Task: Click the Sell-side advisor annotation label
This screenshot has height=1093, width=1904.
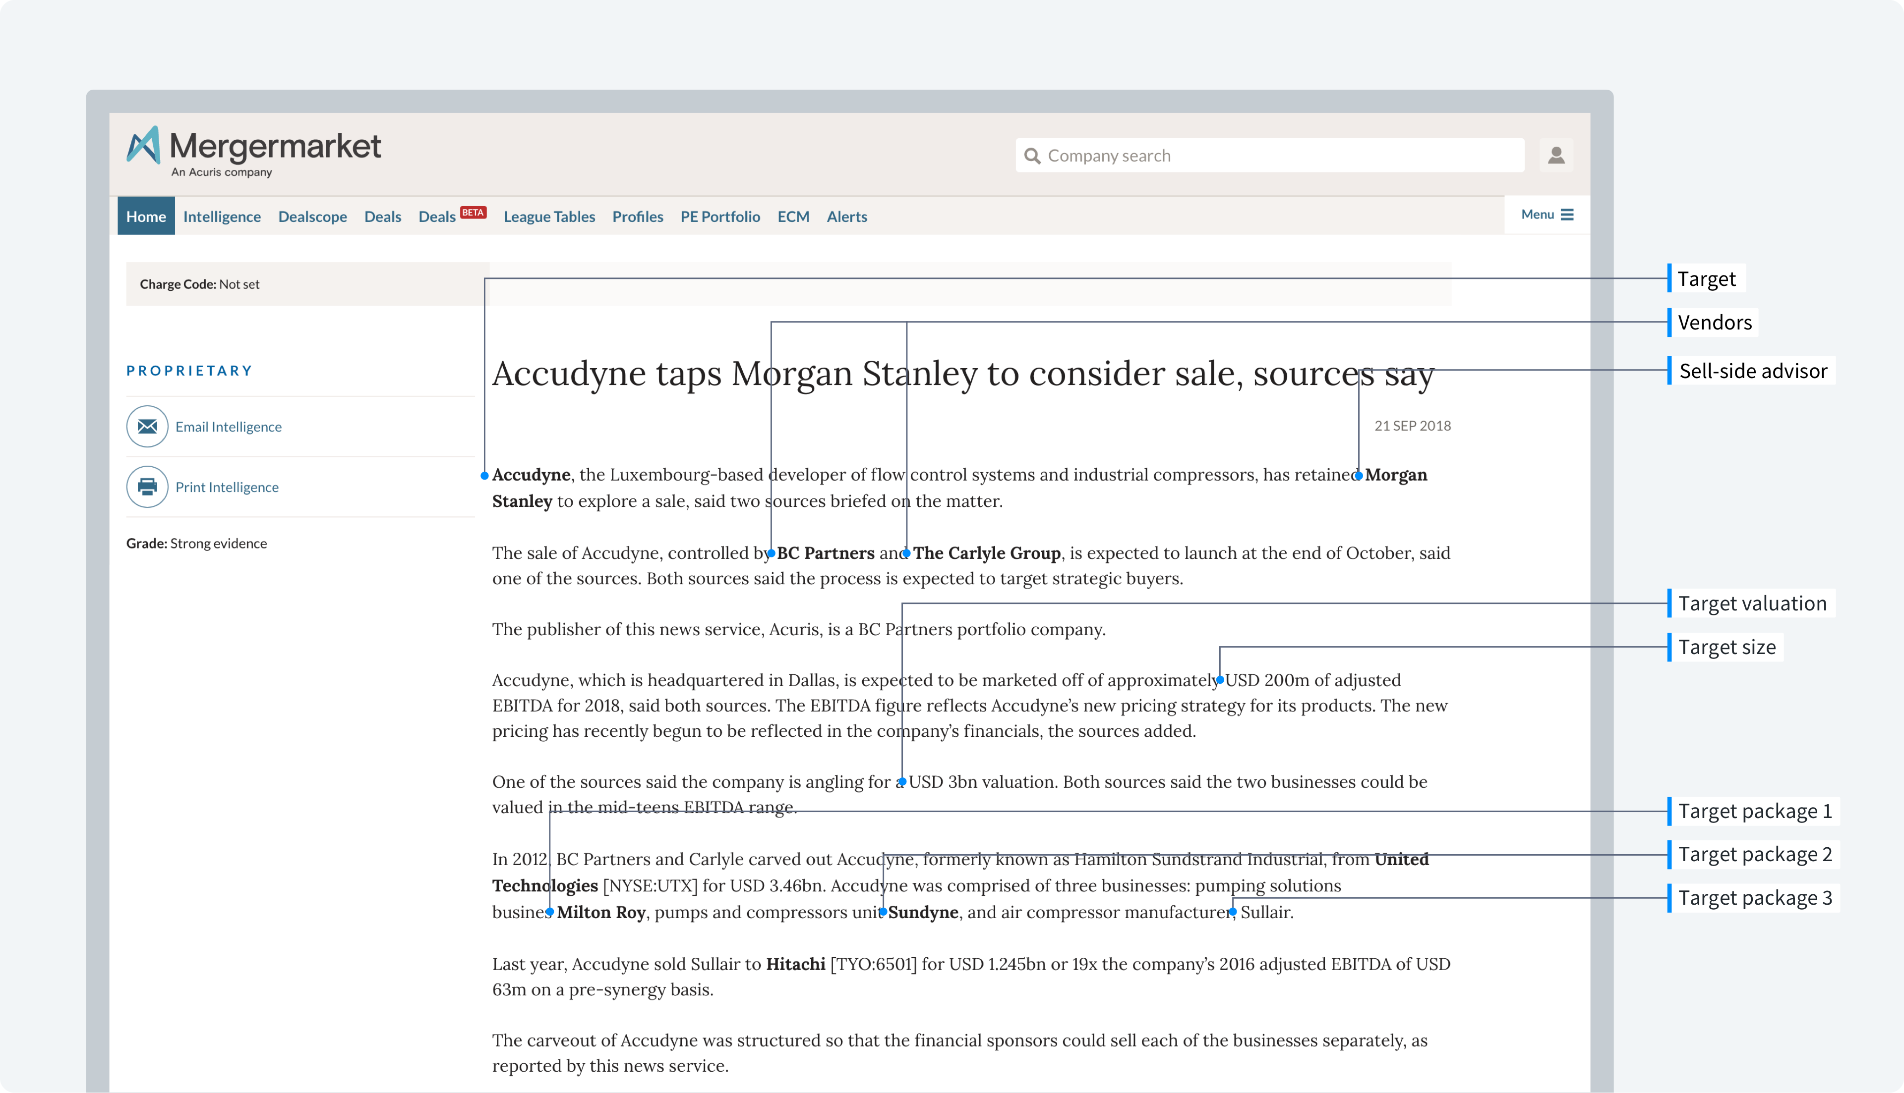Action: (x=1752, y=370)
